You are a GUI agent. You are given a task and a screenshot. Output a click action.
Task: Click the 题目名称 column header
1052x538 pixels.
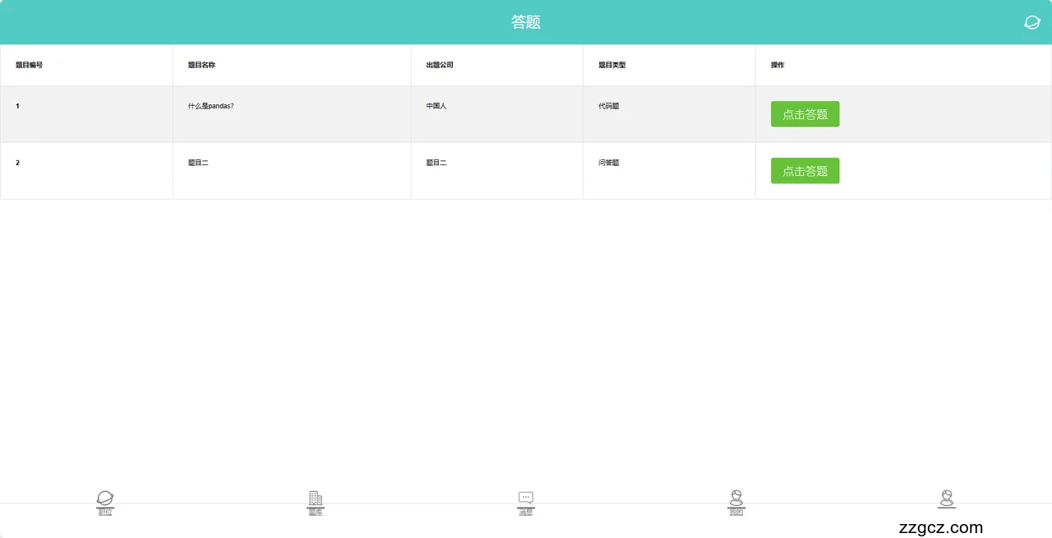click(x=201, y=65)
